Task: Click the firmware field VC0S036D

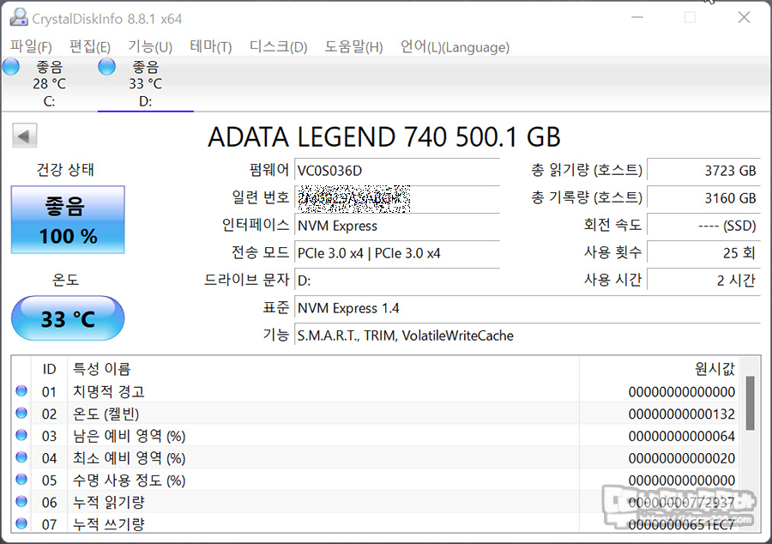Action: click(x=397, y=171)
